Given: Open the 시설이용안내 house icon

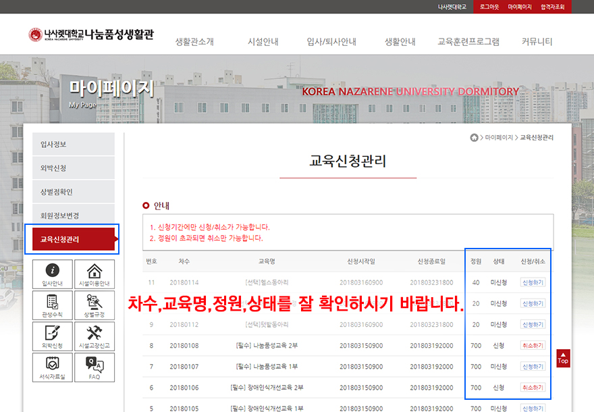Looking at the screenshot, I should [94, 274].
